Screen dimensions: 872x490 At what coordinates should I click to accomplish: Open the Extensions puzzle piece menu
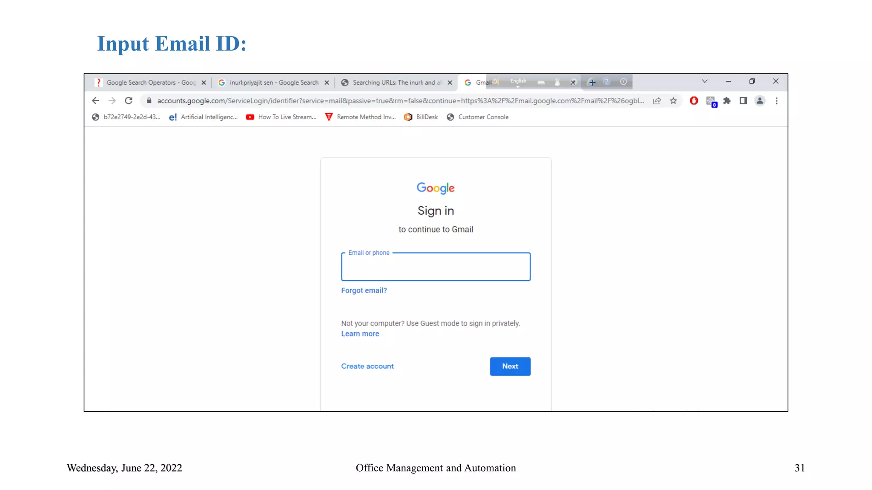pos(727,101)
